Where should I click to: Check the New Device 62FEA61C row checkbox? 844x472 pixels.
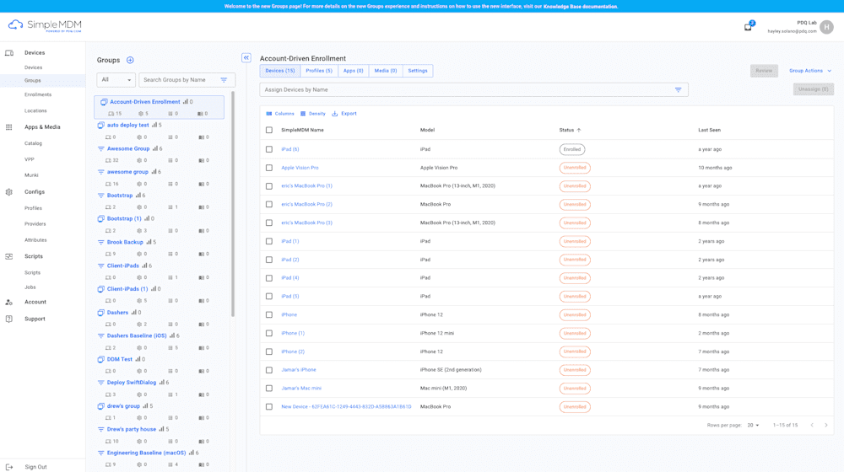pyautogui.click(x=269, y=407)
